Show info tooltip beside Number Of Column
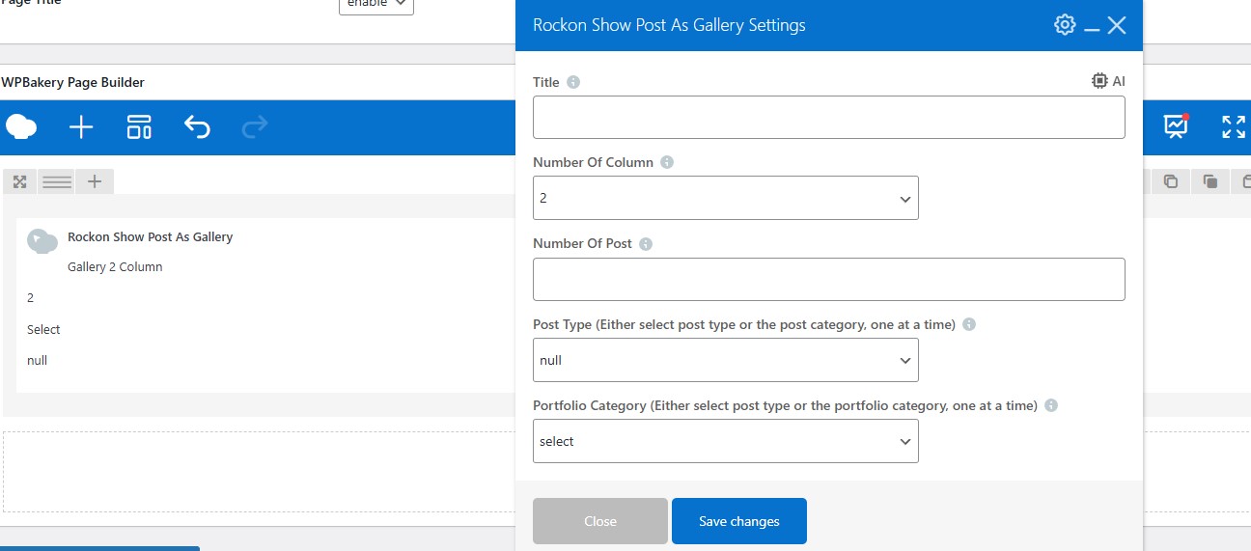 [x=667, y=162]
